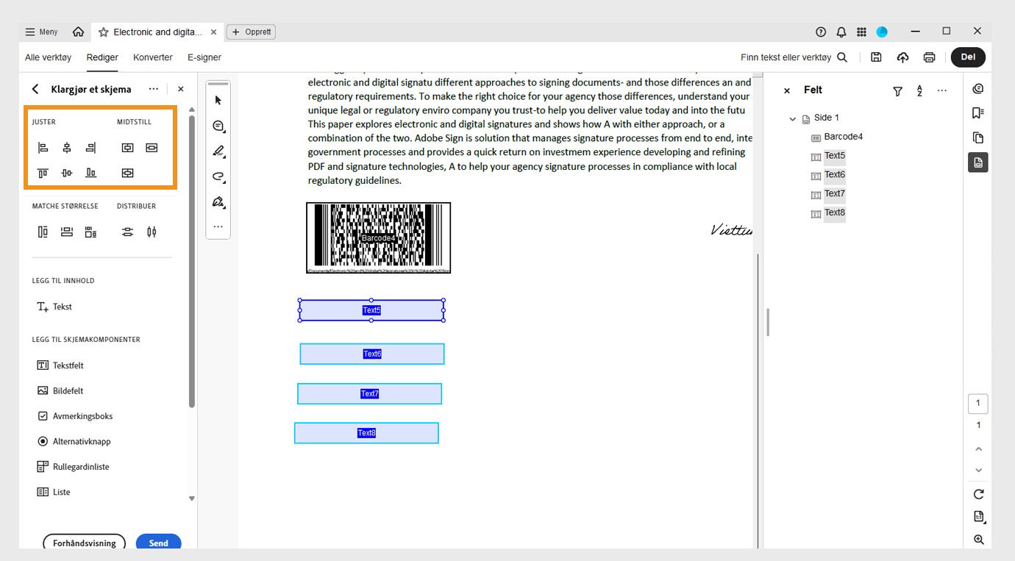1015x561 pixels.
Task: Pick the comment tool in floating toolbar
Action: click(x=218, y=126)
